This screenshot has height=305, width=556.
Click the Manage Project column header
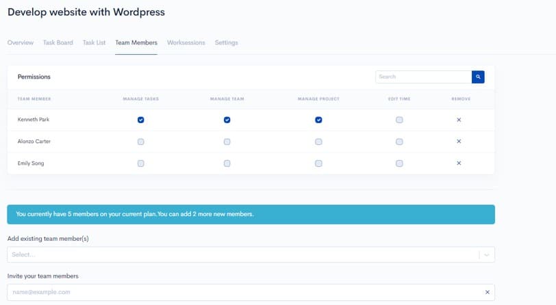point(318,99)
